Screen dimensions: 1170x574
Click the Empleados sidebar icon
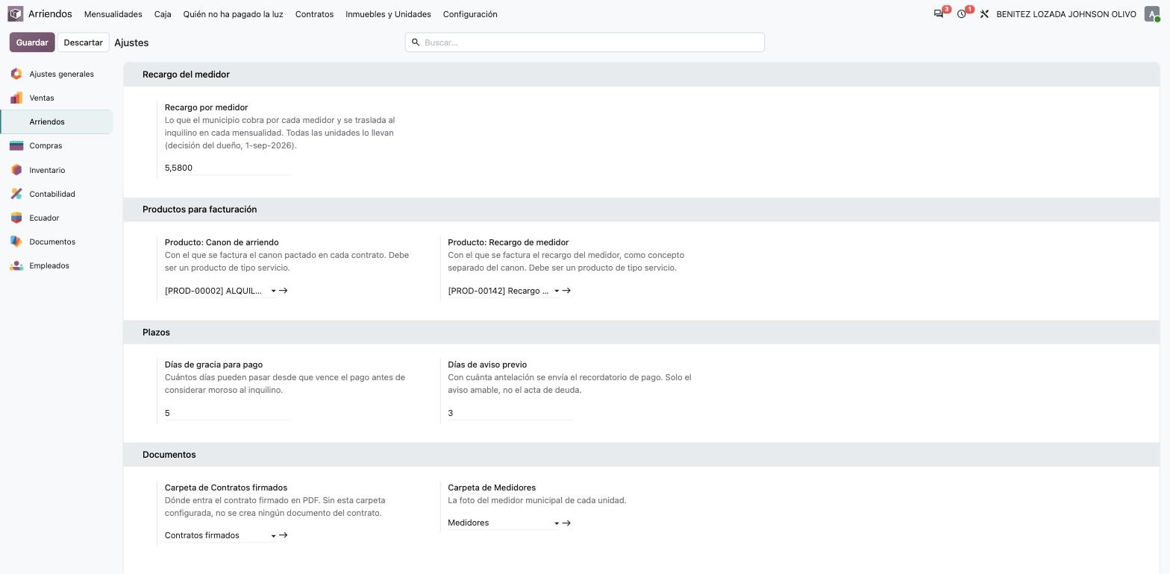coord(16,265)
